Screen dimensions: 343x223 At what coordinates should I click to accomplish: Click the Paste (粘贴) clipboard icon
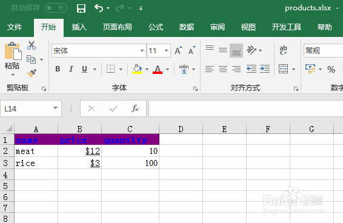coord(13,51)
